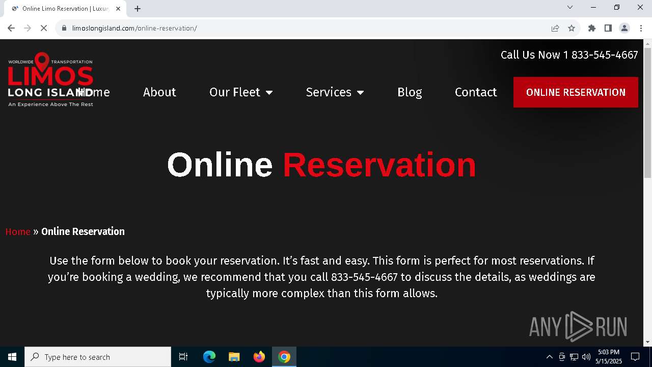Viewport: 652px width, 367px height.
Task: Click the ONLINE RESERVATION button
Action: point(576,92)
